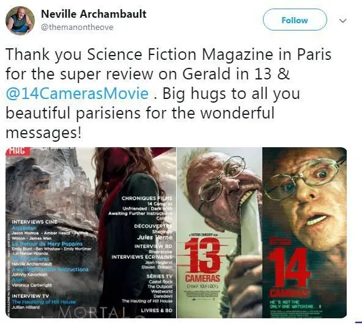The width and height of the screenshot is (362, 325).
Task: Click the Neville Archambault display name
Action: (x=94, y=14)
